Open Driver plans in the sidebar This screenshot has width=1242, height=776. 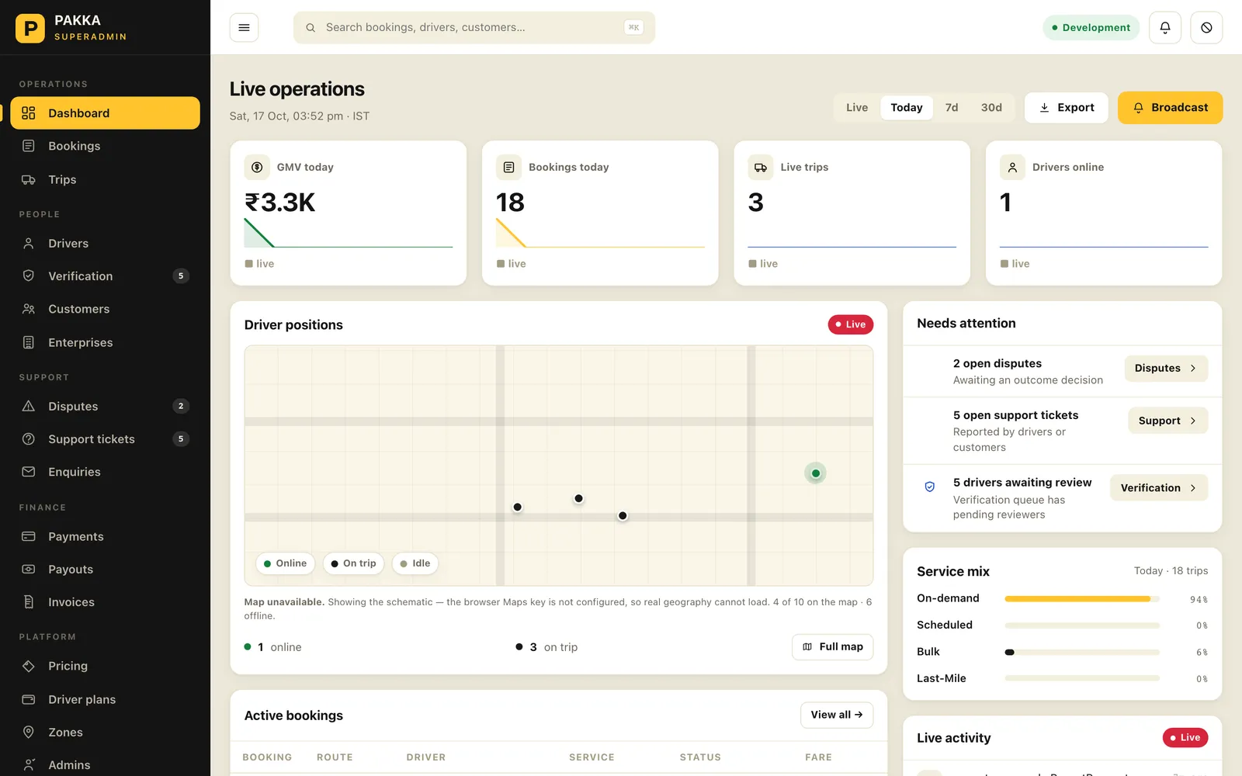tap(106, 699)
